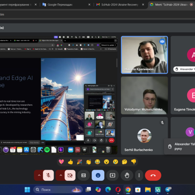Open Opera browser from the taskbar
195x195 pixels.
(118, 190)
